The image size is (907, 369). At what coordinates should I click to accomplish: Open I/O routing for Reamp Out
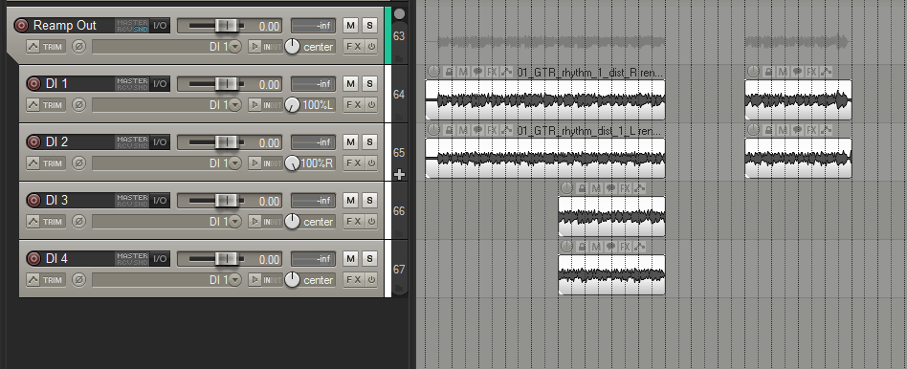160,26
